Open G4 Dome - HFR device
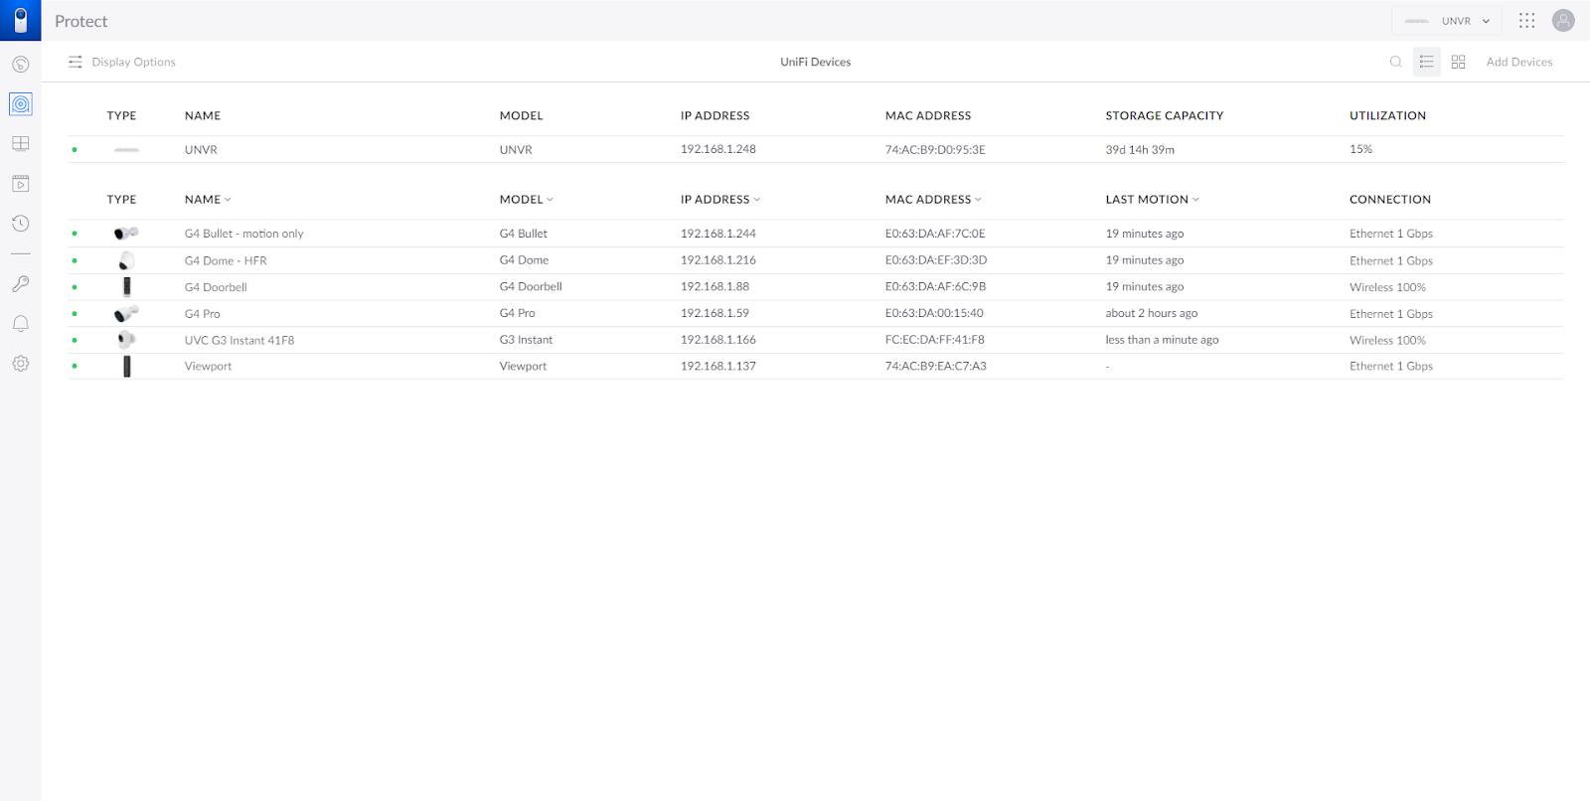Screen dimensions: 1590x801 [226, 260]
